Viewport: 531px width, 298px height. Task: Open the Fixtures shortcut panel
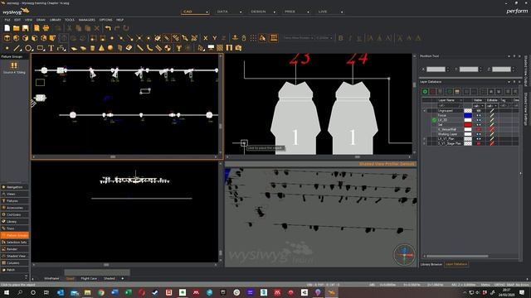pos(15,200)
